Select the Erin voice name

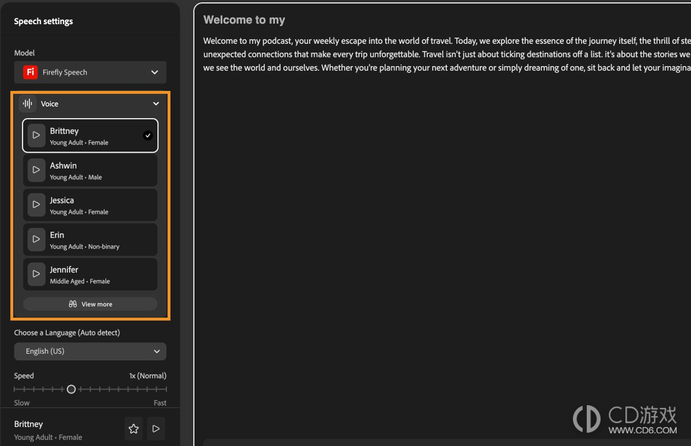[x=57, y=235]
